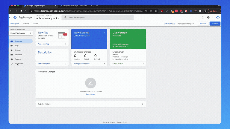Image resolution: width=230 pixels, height=129 pixels.
Task: Switch to the Versions tab
Action: tap(26, 24)
